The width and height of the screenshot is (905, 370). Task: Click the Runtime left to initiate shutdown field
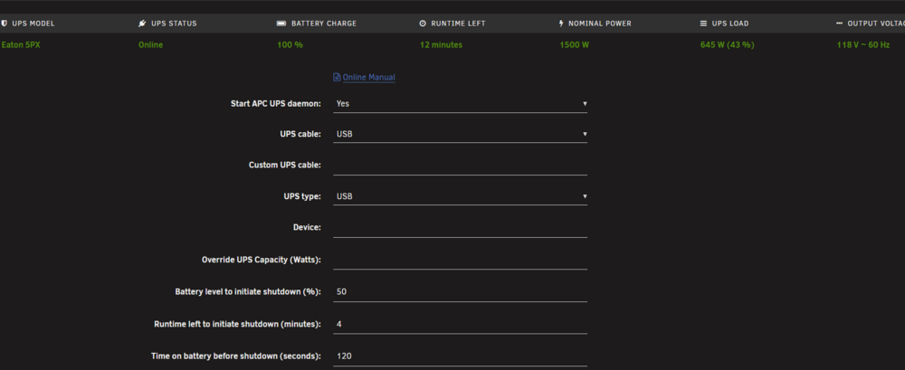[460, 325]
